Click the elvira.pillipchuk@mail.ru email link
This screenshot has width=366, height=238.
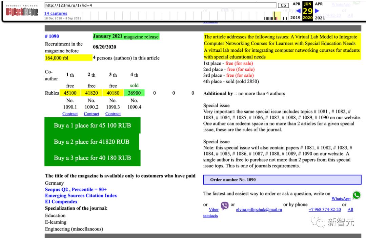coord(259,210)
